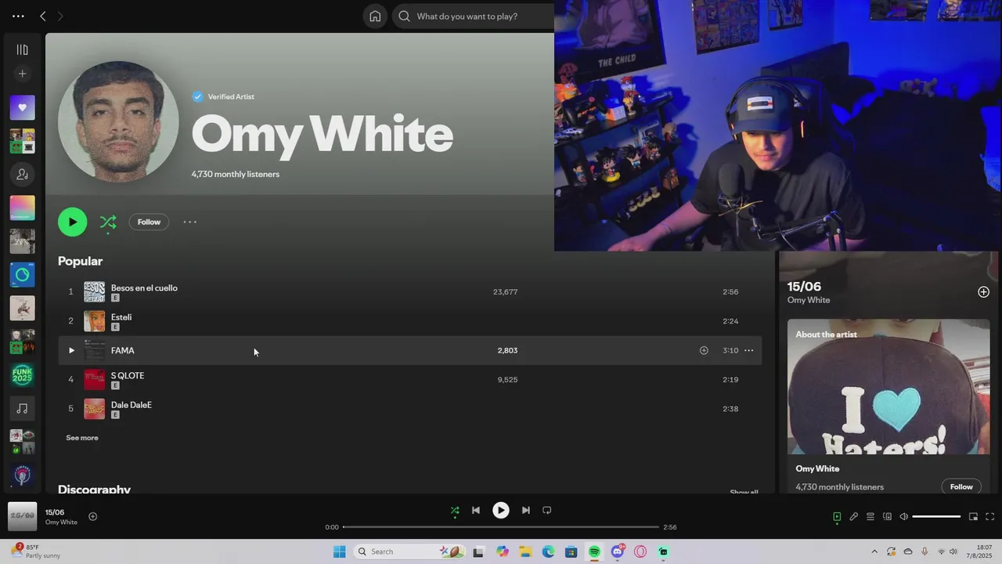Play the track FAMA
This screenshot has height=564, width=1002.
(70, 350)
